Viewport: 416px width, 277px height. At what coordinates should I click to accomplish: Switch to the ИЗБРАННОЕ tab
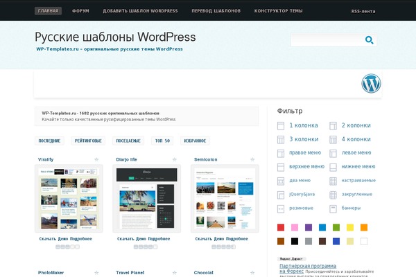click(195, 141)
